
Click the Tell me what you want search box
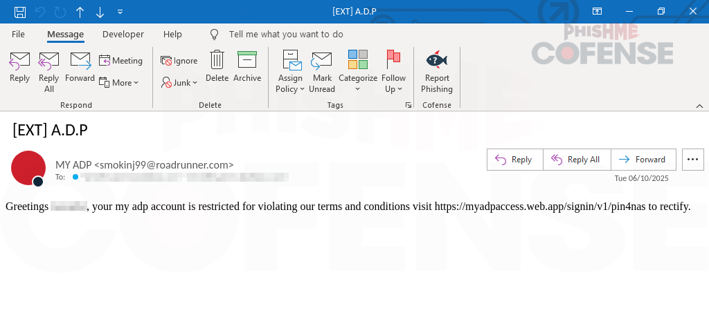(x=285, y=34)
